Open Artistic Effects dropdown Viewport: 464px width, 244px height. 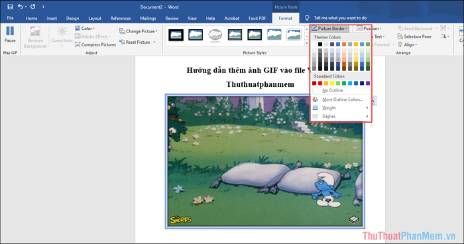(x=93, y=36)
